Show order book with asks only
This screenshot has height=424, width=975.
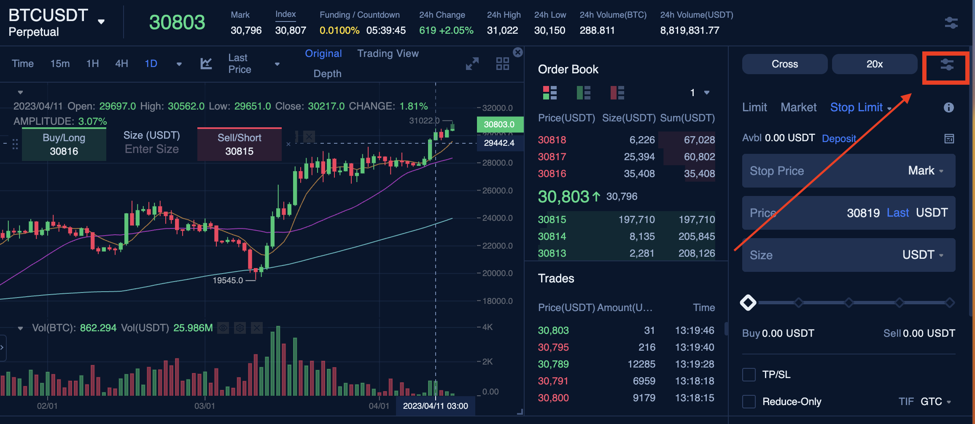[617, 92]
